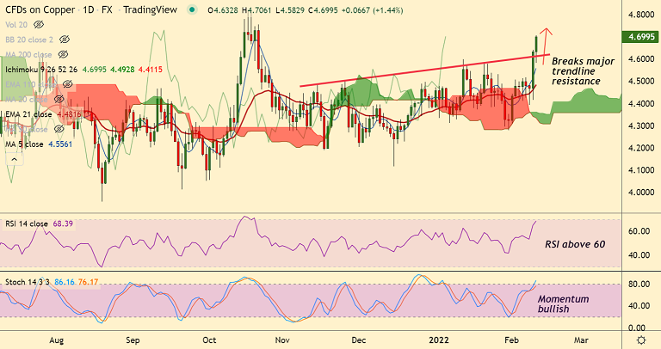The height and width of the screenshot is (349, 661).
Task: Click the Sep date axis label
Action: tap(133, 340)
